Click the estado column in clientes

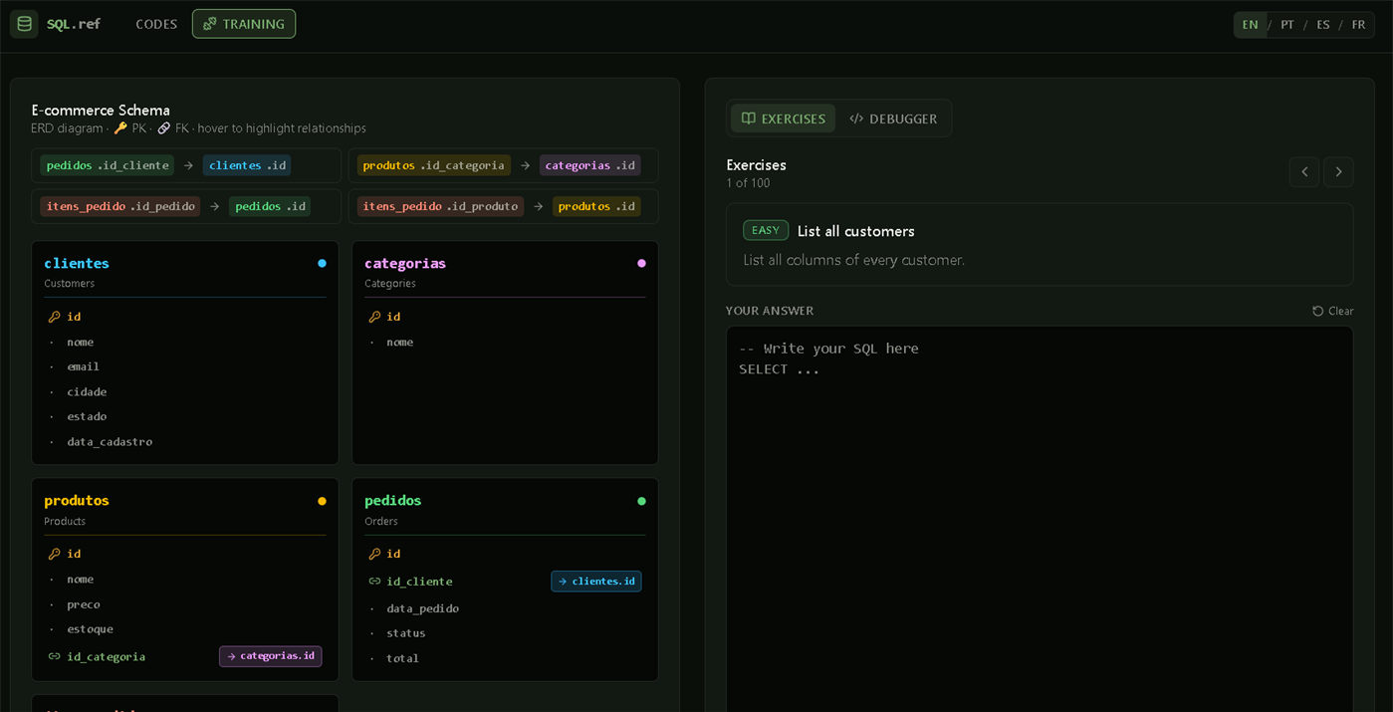coord(87,416)
